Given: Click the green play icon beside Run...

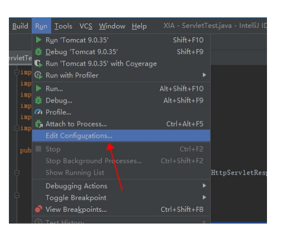Looking at the screenshot, I should (x=38, y=88).
